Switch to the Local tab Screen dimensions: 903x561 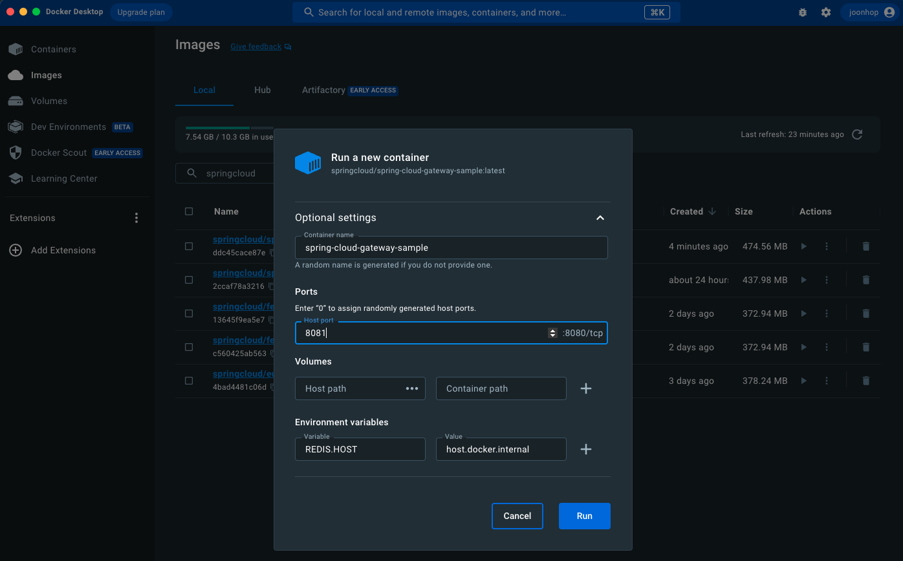pyautogui.click(x=204, y=90)
